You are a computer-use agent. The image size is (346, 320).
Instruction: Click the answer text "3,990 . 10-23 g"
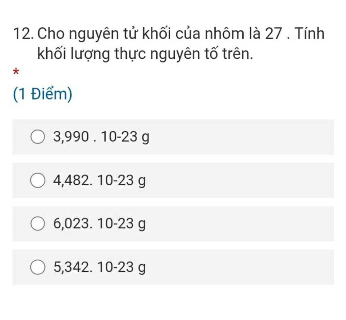tap(101, 137)
